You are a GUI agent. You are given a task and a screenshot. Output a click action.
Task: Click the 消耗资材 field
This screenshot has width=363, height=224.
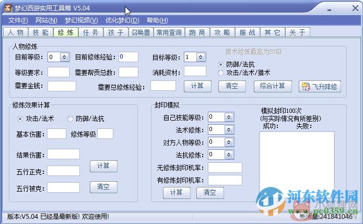coord(195,71)
